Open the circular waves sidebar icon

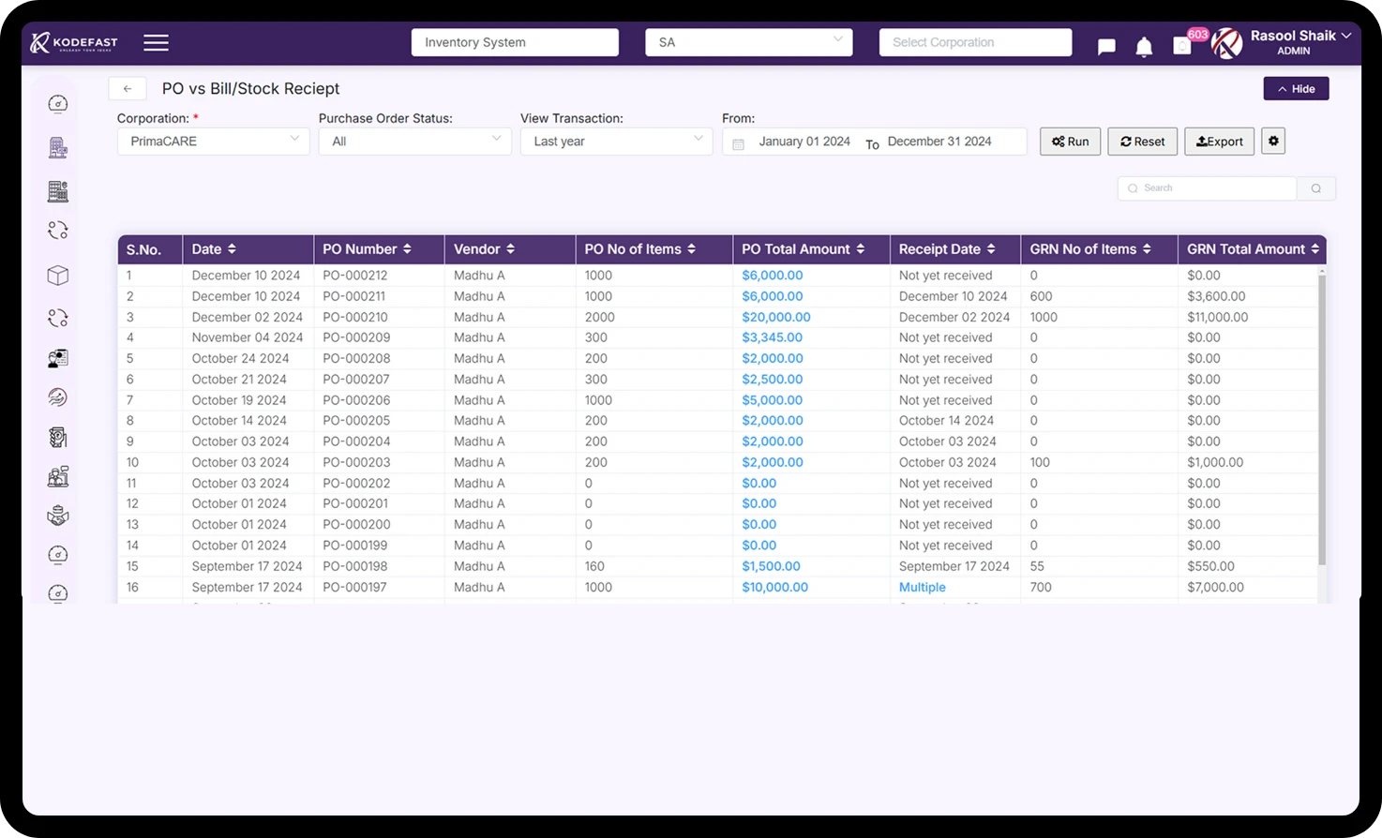click(58, 397)
